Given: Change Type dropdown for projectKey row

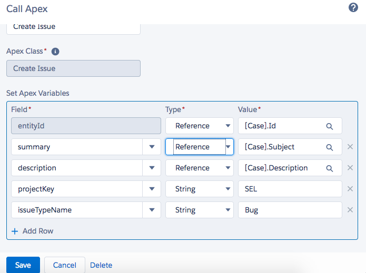Looking at the screenshot, I should [x=199, y=189].
